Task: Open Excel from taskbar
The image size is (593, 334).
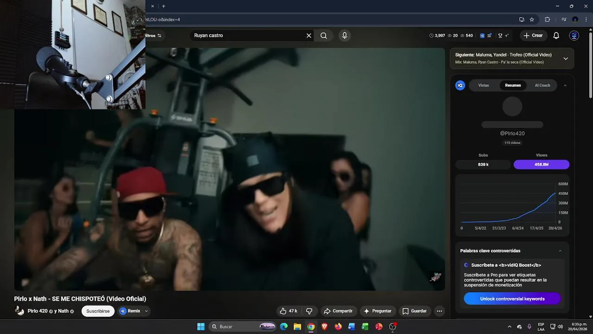Action: click(x=365, y=327)
